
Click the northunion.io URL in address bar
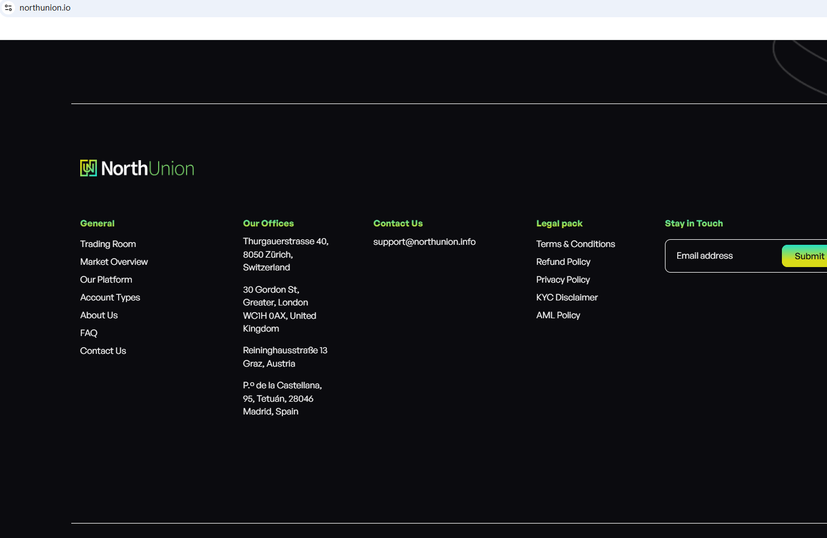pos(45,8)
